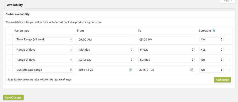Change Bookable for Saturday-Sunday rule

pos(211,60)
